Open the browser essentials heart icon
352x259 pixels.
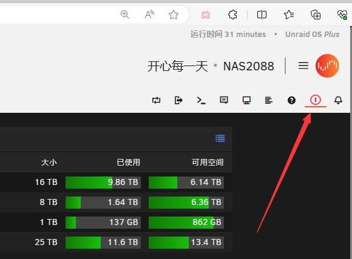[342, 15]
